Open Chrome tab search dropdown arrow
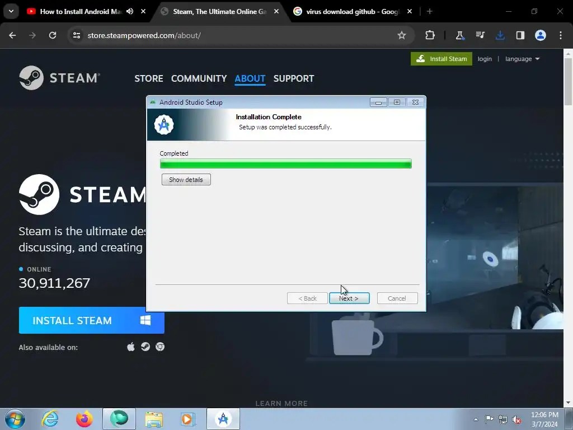Screen dimensions: 573x430 tap(11, 11)
